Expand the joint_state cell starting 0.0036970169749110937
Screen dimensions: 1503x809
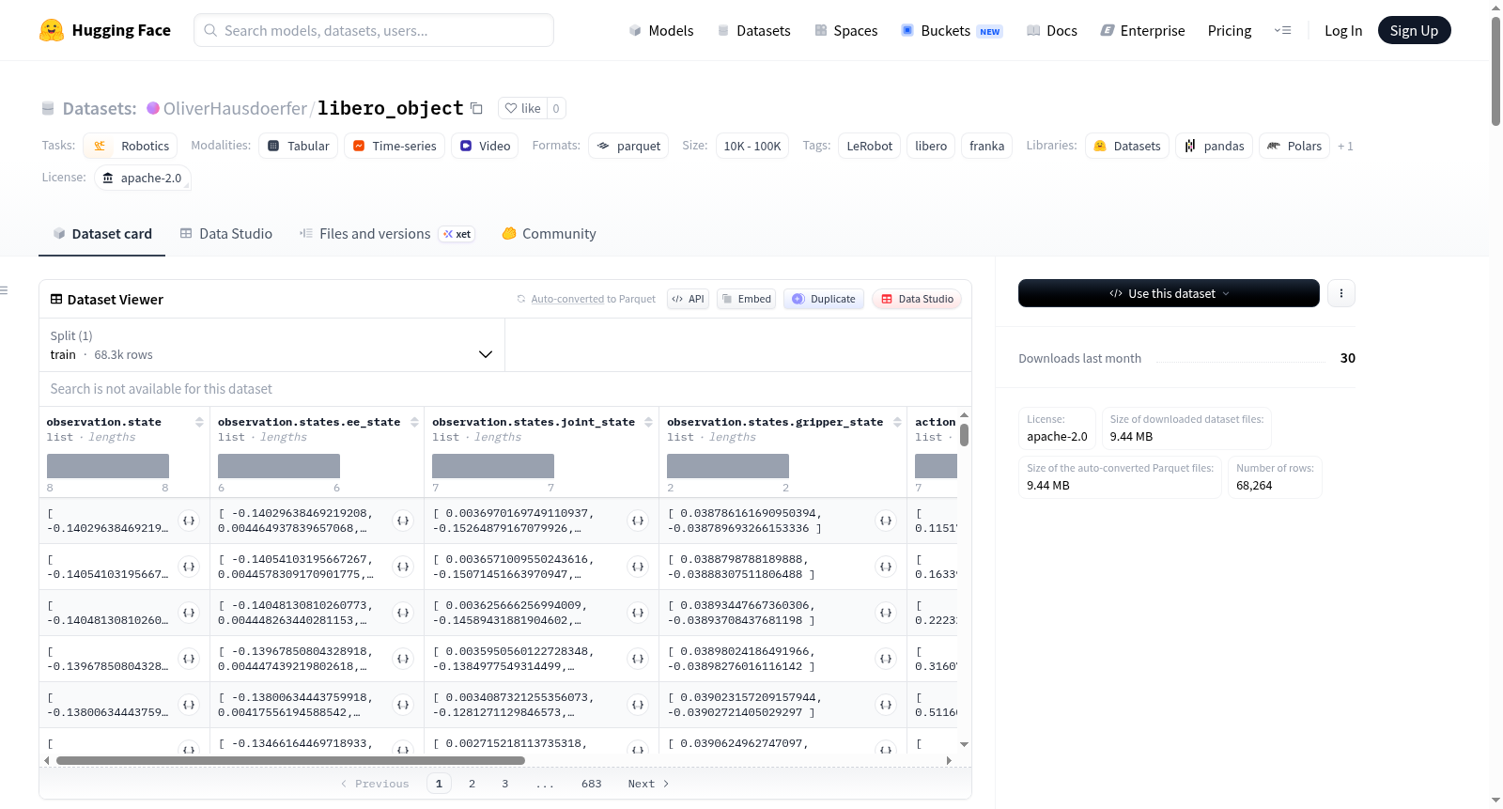pyautogui.click(x=638, y=521)
